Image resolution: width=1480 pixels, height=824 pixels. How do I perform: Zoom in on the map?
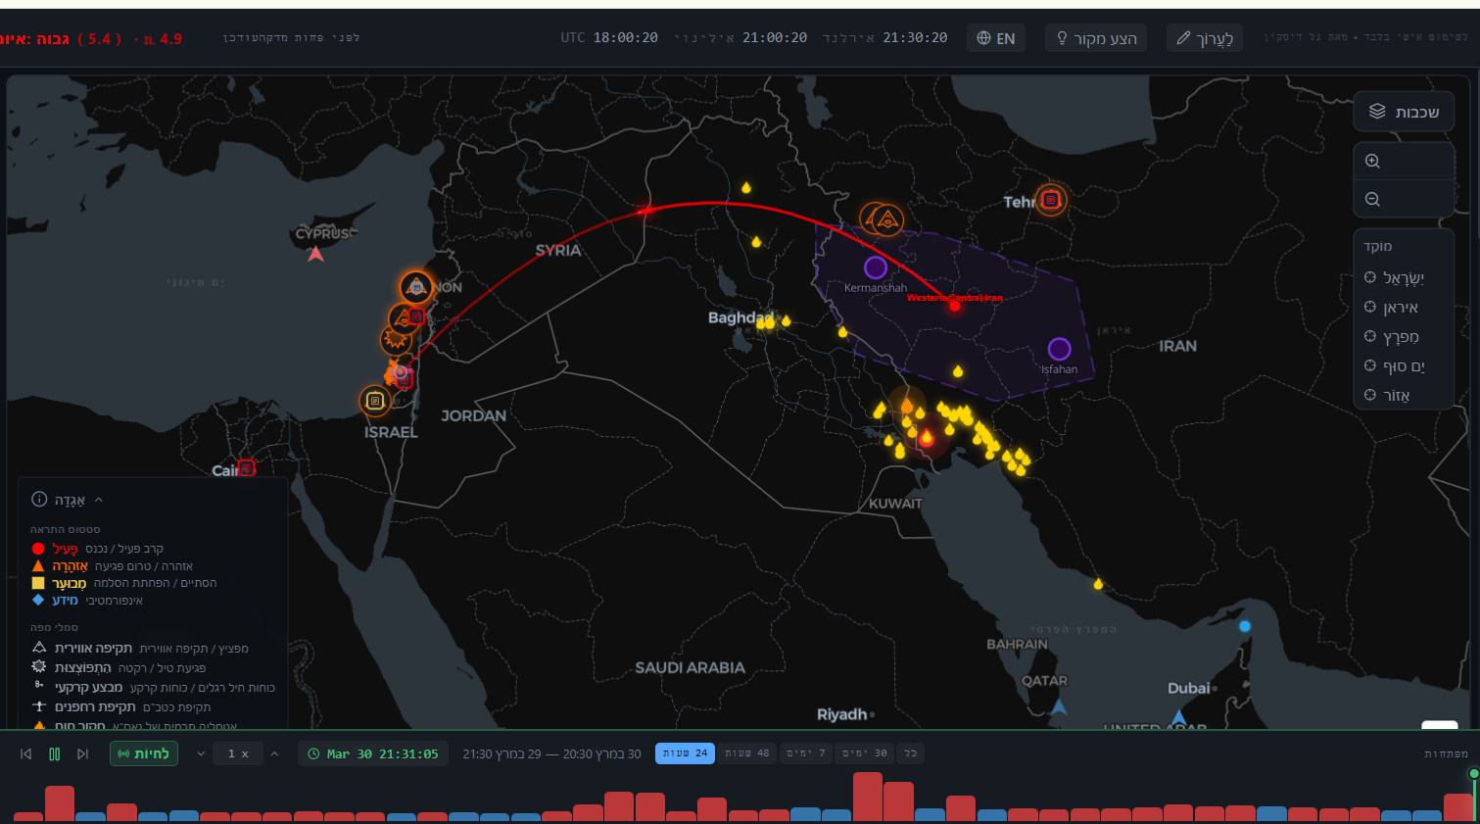[1373, 162]
